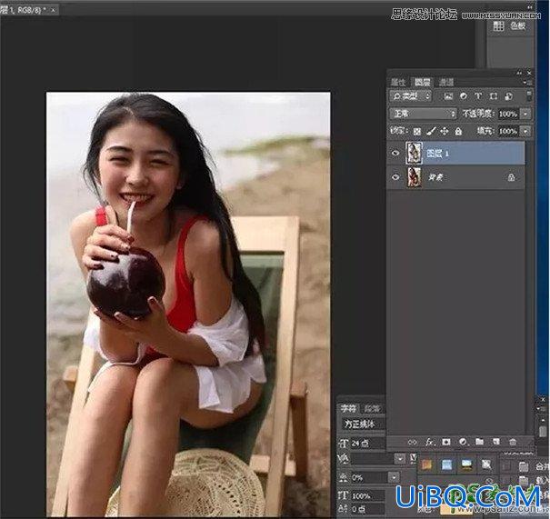
Task: Click the link layers icon
Action: (413, 443)
